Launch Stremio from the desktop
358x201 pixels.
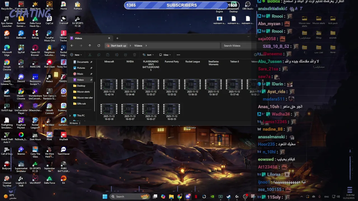(x=21, y=151)
